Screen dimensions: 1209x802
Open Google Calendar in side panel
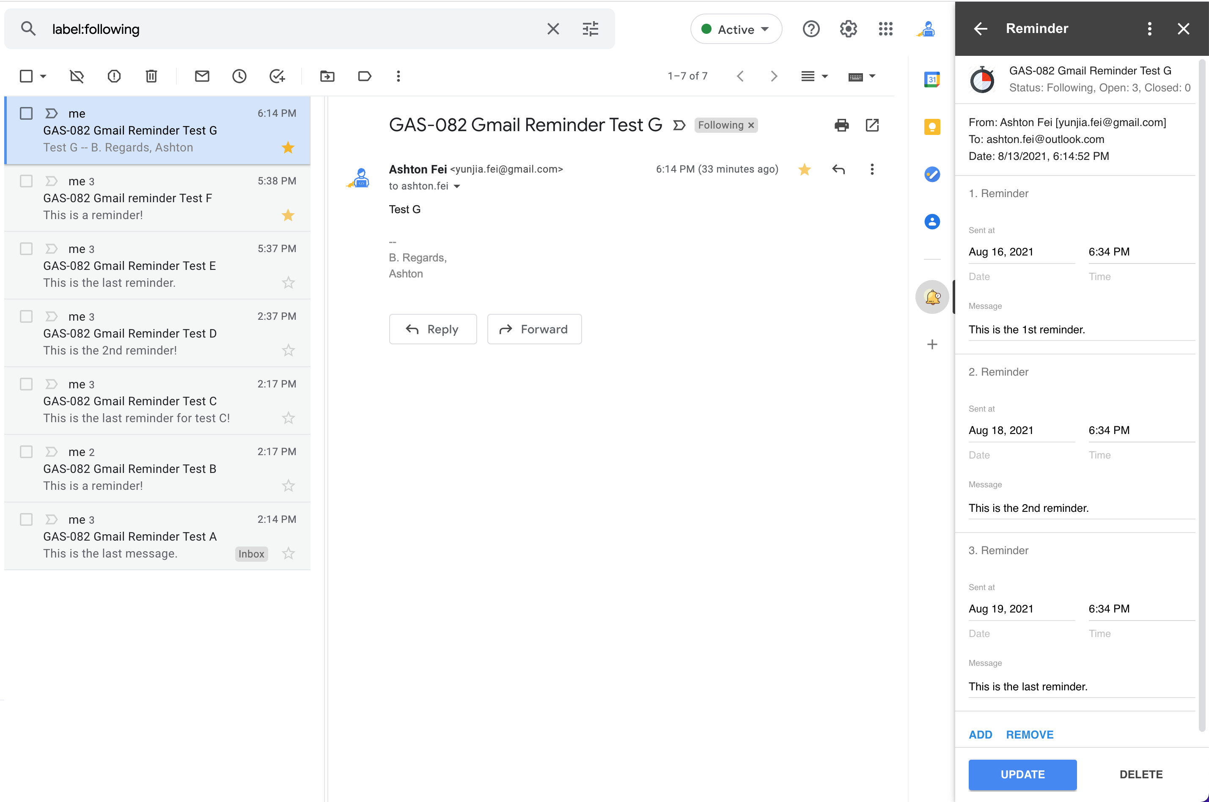[x=932, y=79]
